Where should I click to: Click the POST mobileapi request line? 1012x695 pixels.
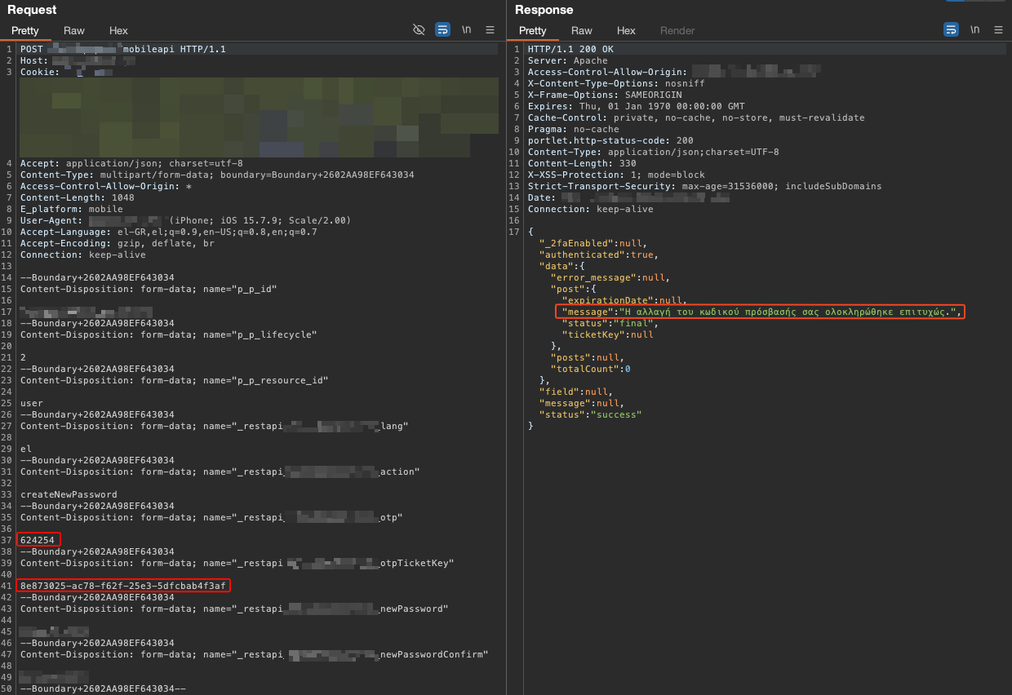coord(123,49)
